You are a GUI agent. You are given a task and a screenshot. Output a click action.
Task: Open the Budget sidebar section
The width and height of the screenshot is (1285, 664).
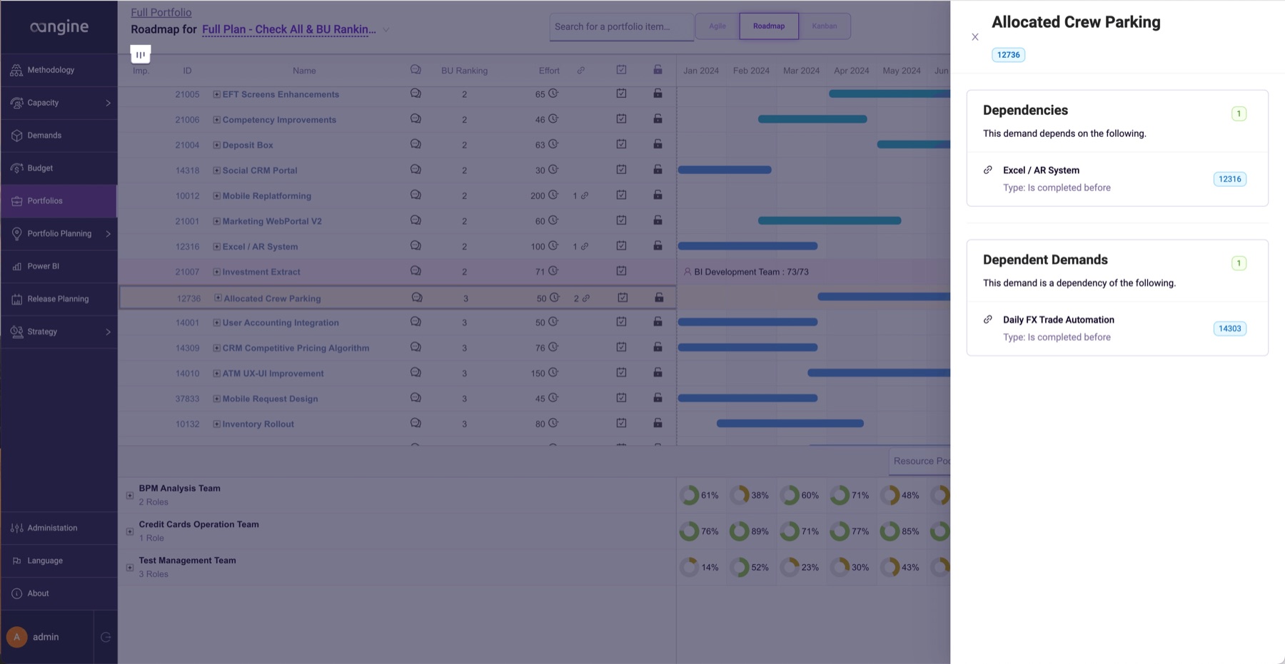click(59, 168)
